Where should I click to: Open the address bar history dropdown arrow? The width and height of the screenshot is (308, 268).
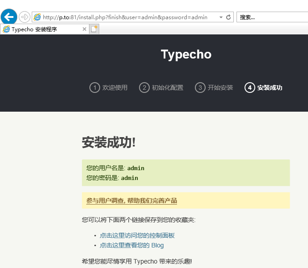(x=221, y=17)
